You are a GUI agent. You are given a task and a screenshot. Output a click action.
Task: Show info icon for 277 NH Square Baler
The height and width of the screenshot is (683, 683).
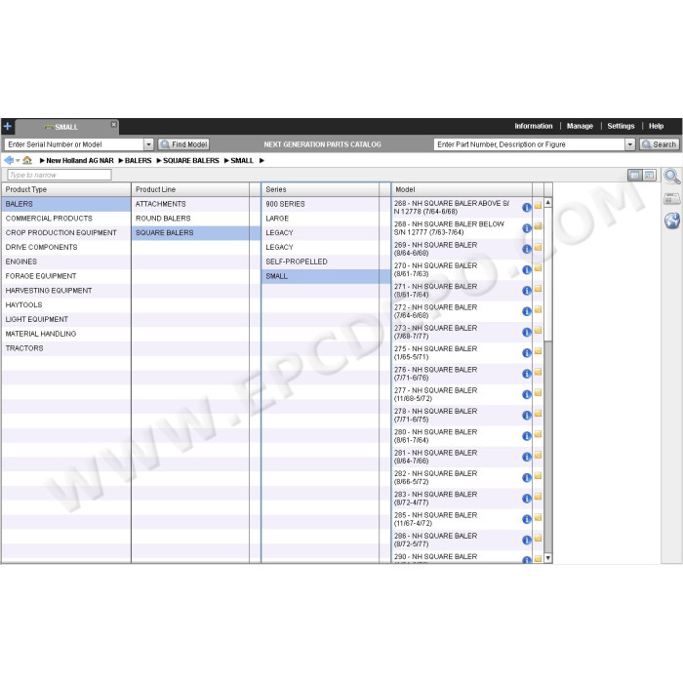527,394
